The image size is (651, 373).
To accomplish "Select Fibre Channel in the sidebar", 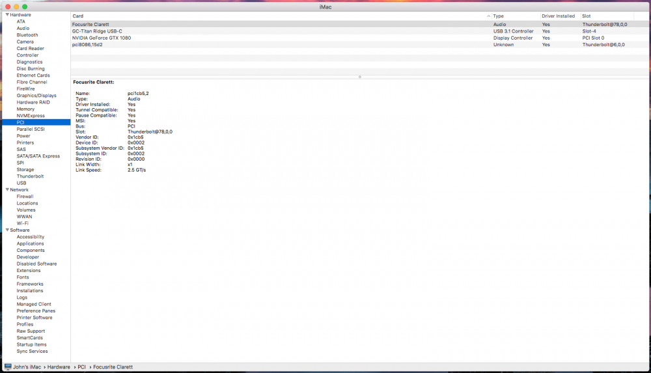I will coord(31,82).
